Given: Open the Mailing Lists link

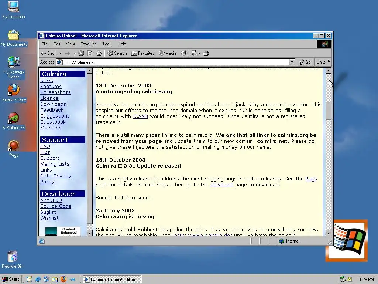Looking at the screenshot, I should pyautogui.click(x=55, y=164).
